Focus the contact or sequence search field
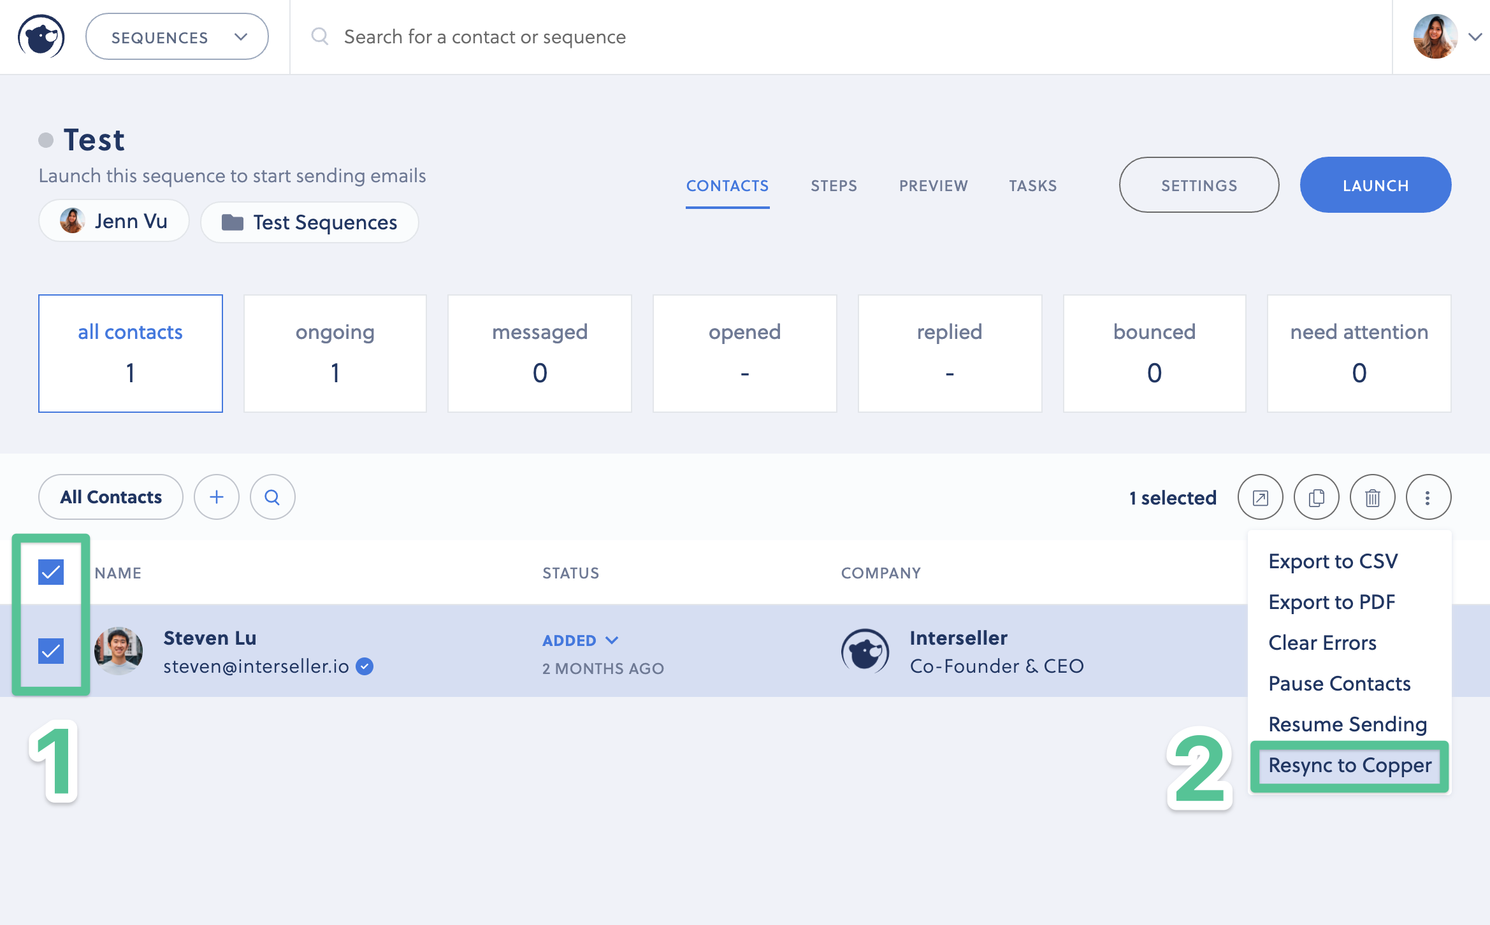 [x=484, y=37]
